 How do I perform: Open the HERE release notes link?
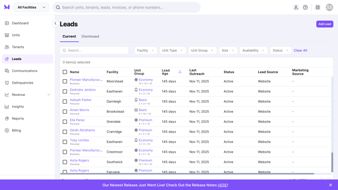[x=222, y=185]
